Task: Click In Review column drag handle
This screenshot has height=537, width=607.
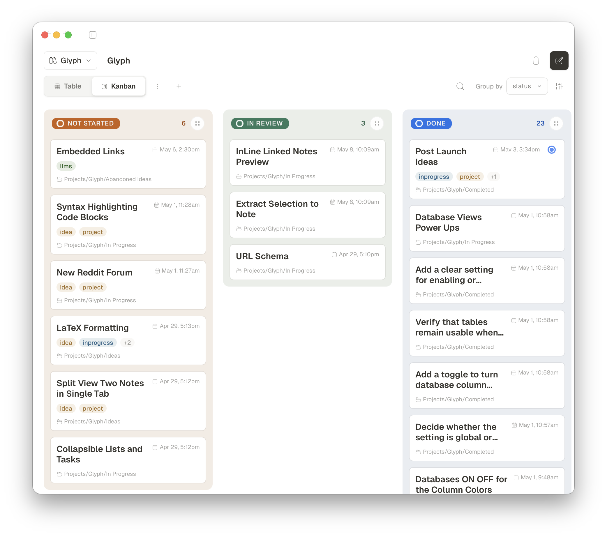Action: click(x=377, y=123)
